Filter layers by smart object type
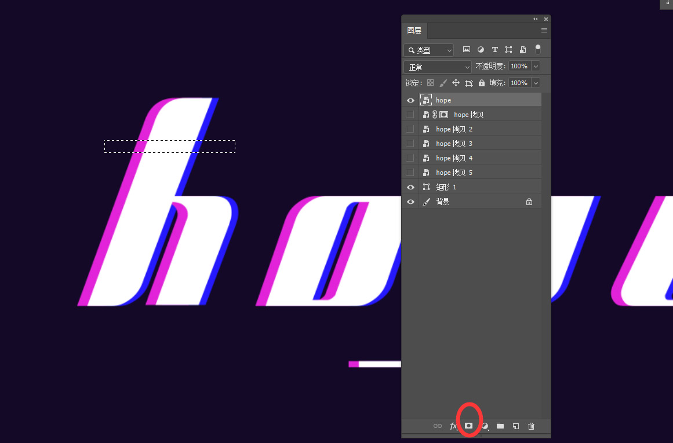 pyautogui.click(x=523, y=50)
